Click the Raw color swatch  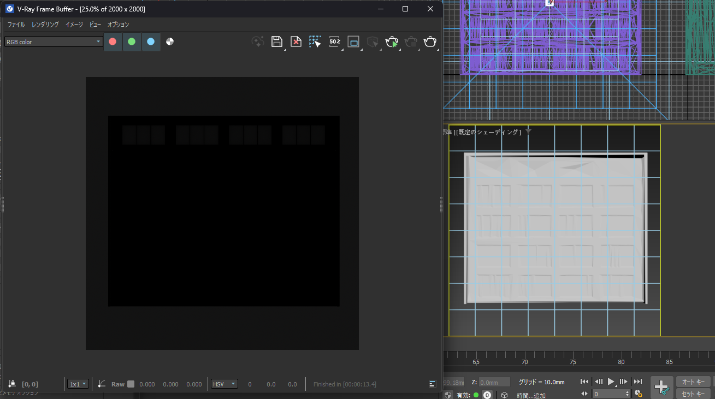131,384
